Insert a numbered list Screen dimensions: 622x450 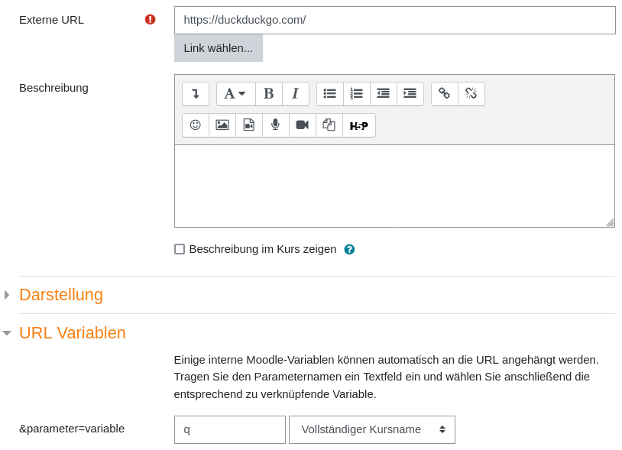point(357,94)
